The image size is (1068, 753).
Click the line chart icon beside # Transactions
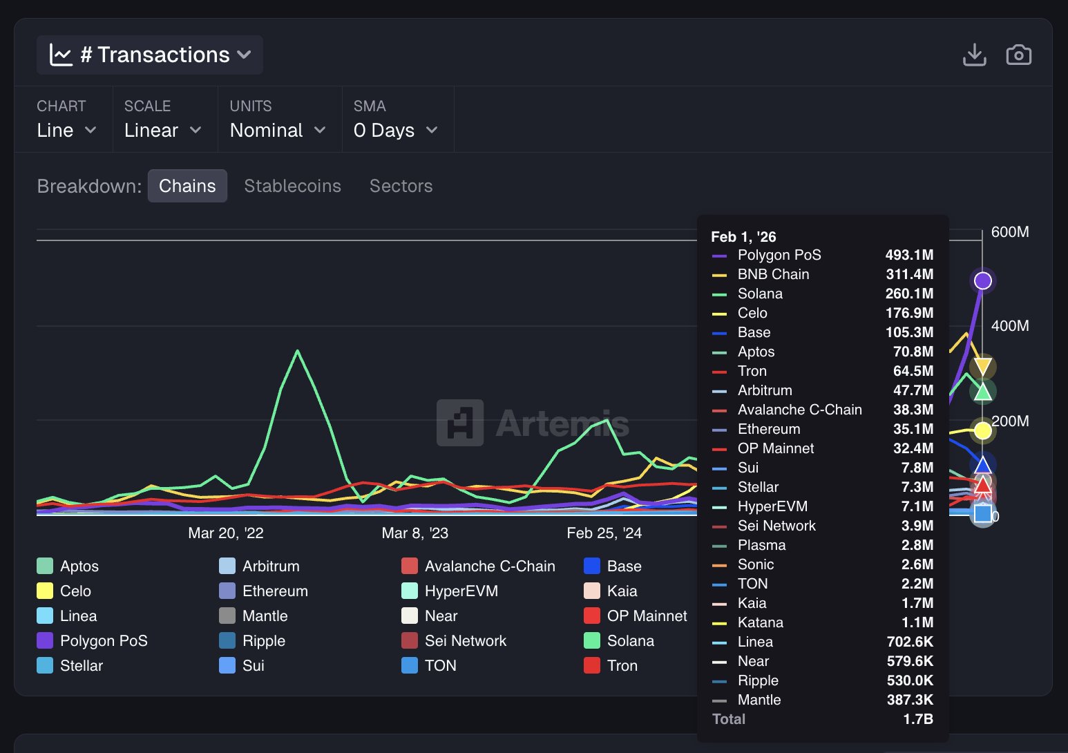point(61,55)
